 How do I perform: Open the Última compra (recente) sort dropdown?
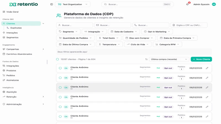point(169,59)
